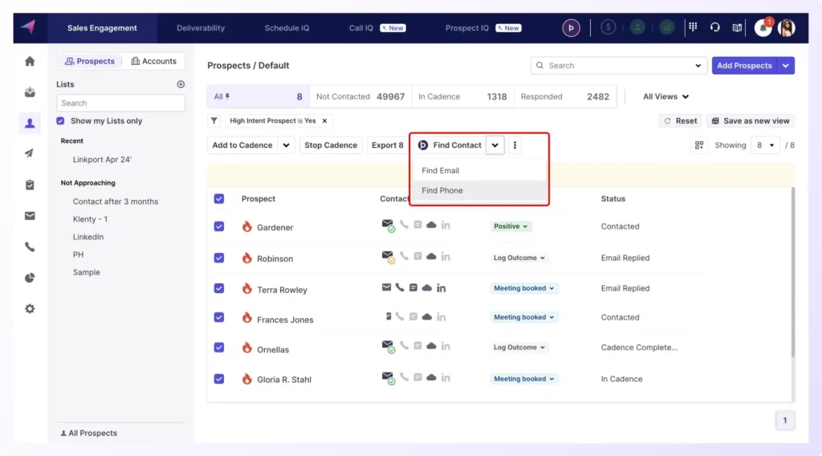The image size is (822, 456).
Task: Click phone icon in Terra Rowley row
Action: coord(400,287)
